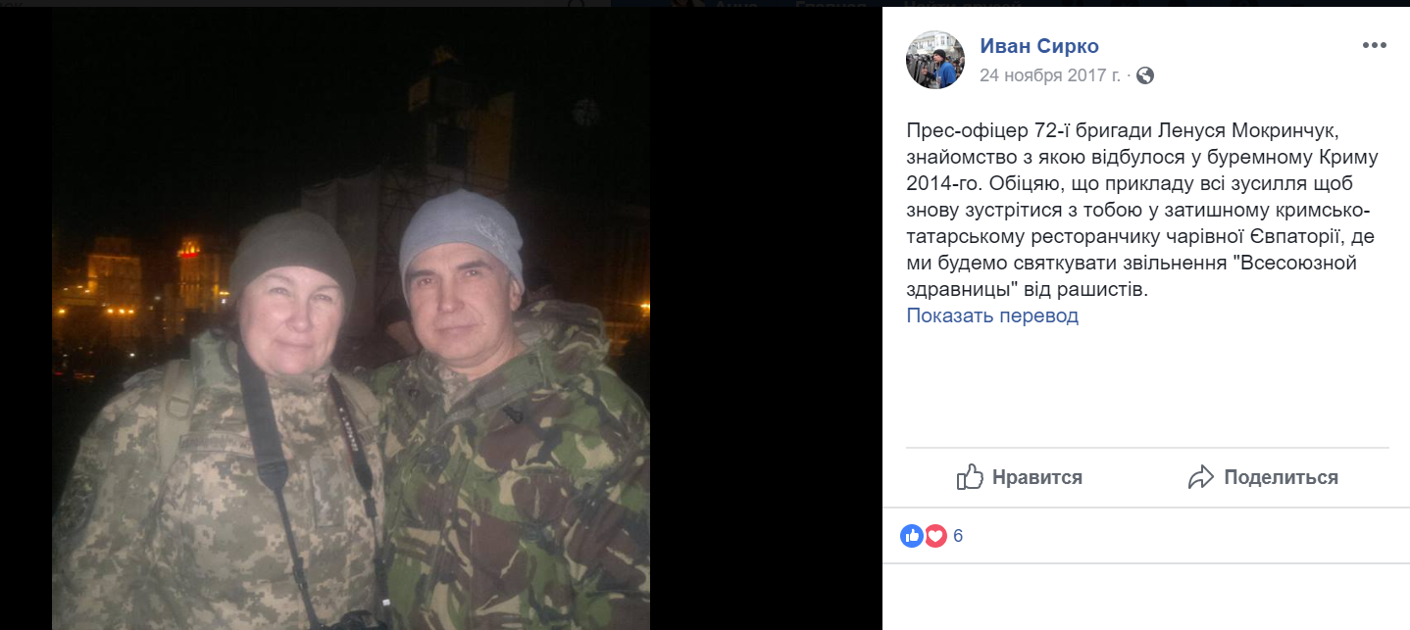This screenshot has width=1410, height=630.
Task: Click the main photo of two people
Action: [351, 318]
